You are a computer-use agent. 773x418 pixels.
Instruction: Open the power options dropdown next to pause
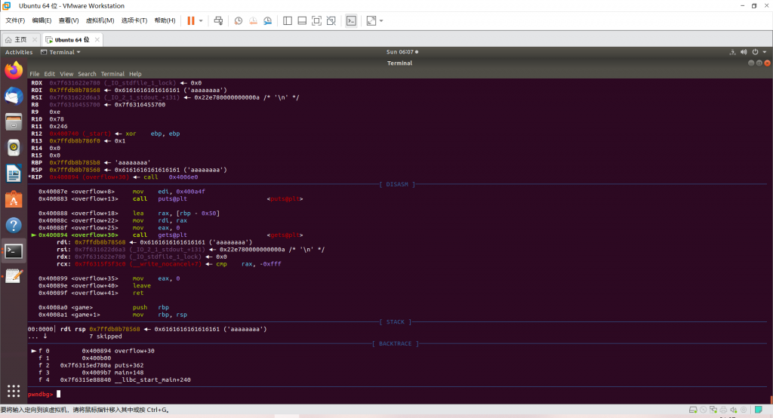point(201,20)
